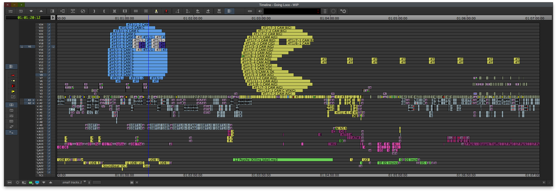Select yellow Ripple Trim tool

pos(13,91)
